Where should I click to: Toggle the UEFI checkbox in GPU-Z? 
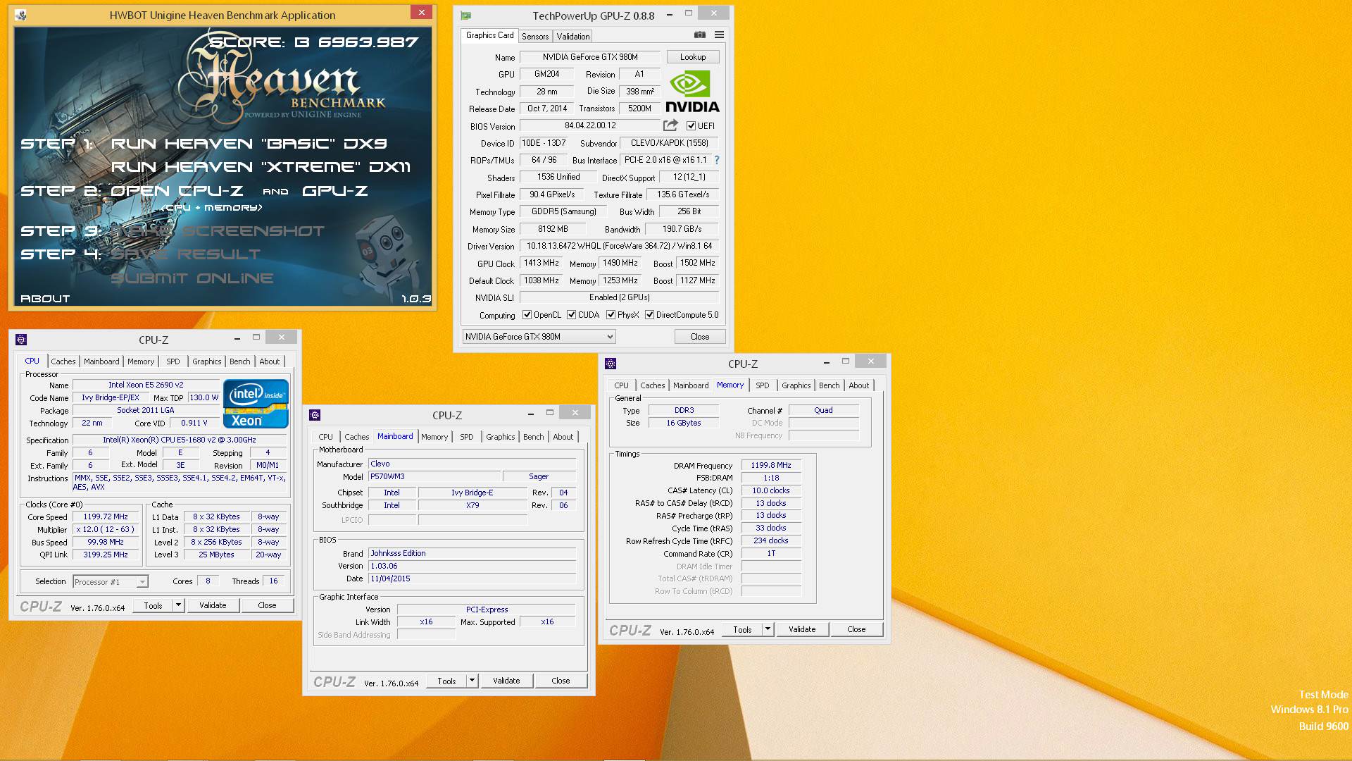pos(691,126)
